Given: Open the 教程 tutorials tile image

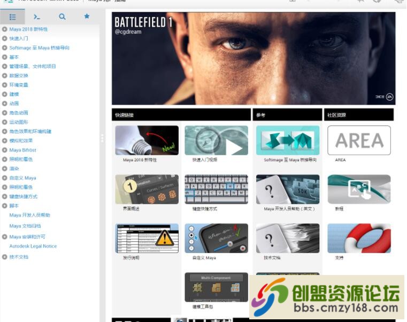Looking at the screenshot, I should coord(359,189).
